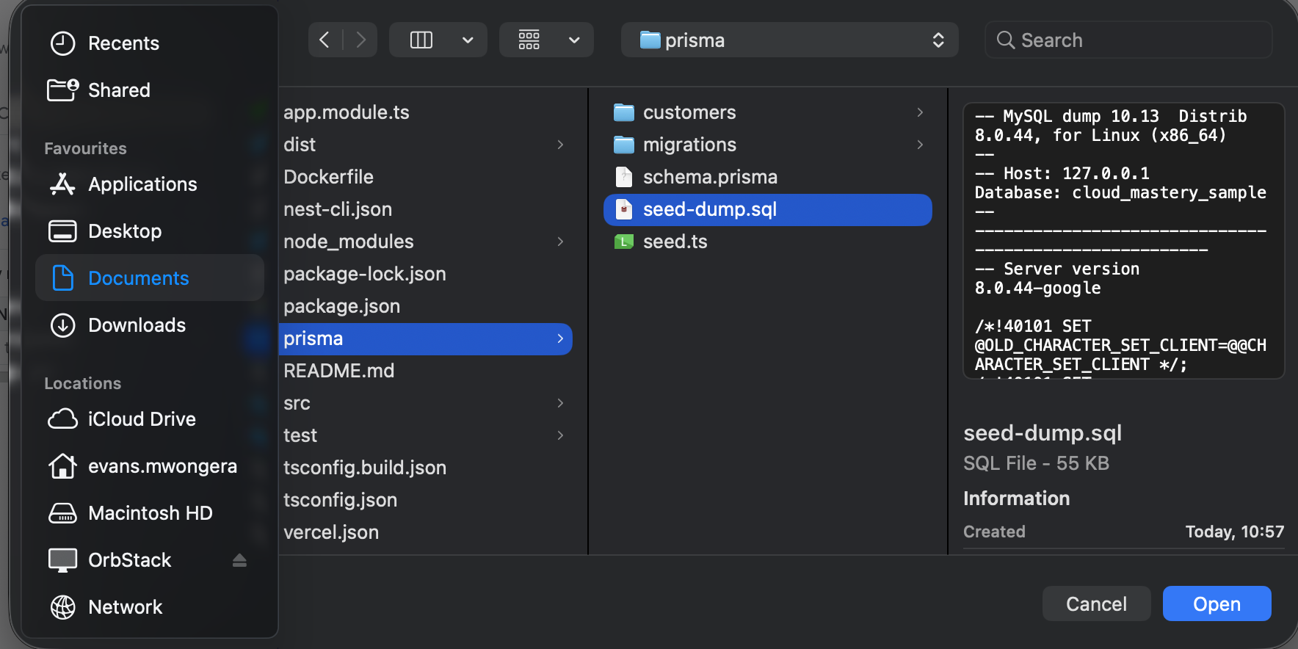Click the customers folder icon
This screenshot has width=1298, height=649.
[x=623, y=112]
